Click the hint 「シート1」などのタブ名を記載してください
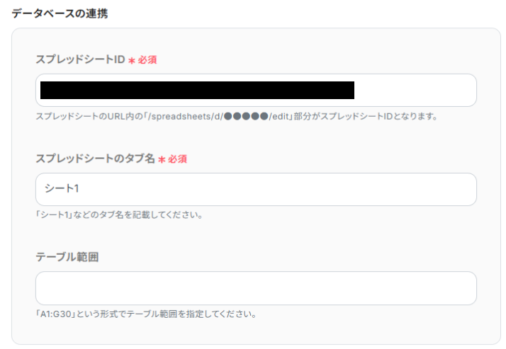506x349 pixels. pyautogui.click(x=119, y=215)
